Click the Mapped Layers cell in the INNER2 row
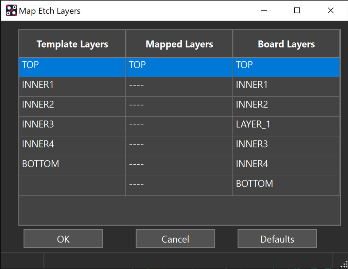This screenshot has width=348, height=269. point(179,107)
